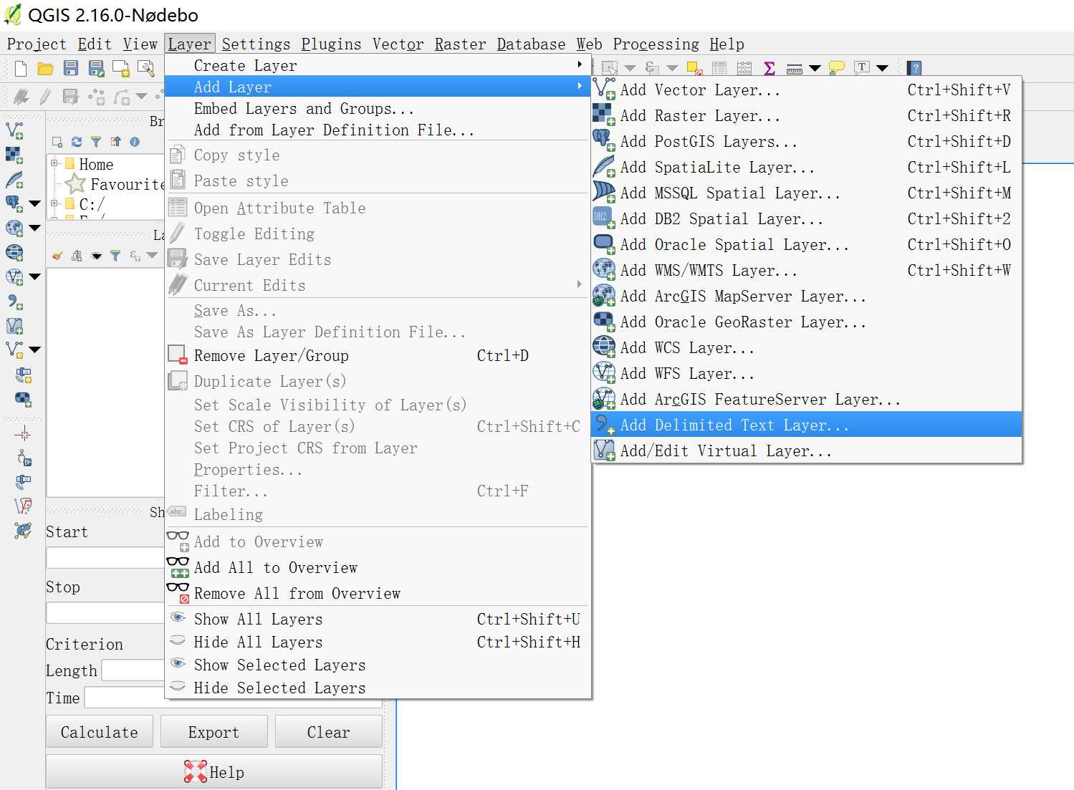Click the Save Project disk icon
Screen dimensions: 1074x790
click(71, 69)
